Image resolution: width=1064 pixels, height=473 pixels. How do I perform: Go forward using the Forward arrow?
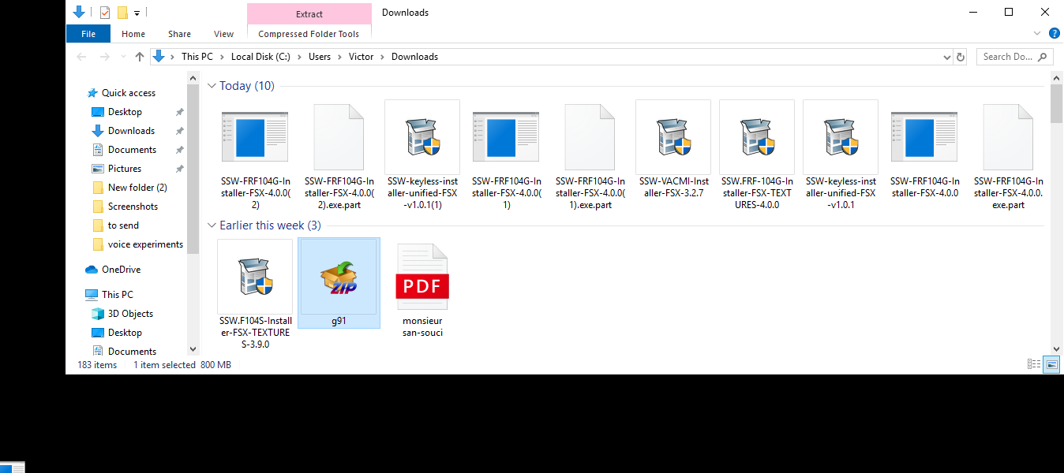104,57
